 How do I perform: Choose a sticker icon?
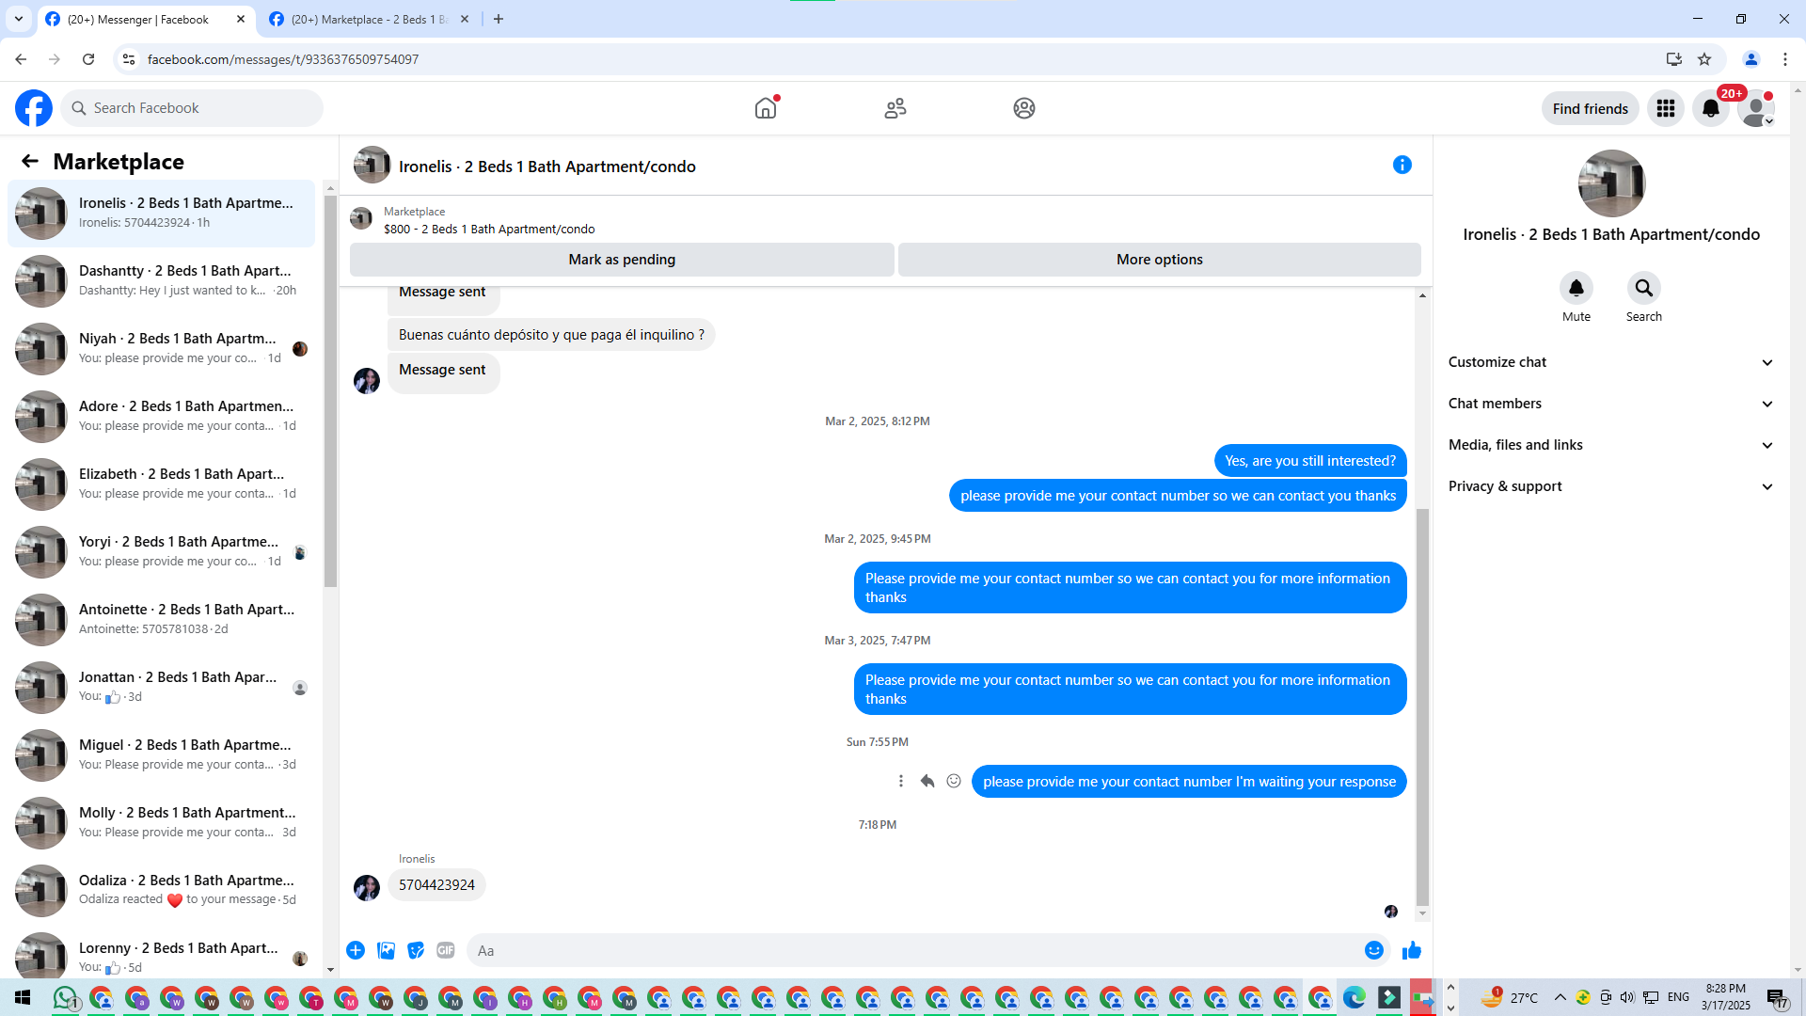coord(416,950)
